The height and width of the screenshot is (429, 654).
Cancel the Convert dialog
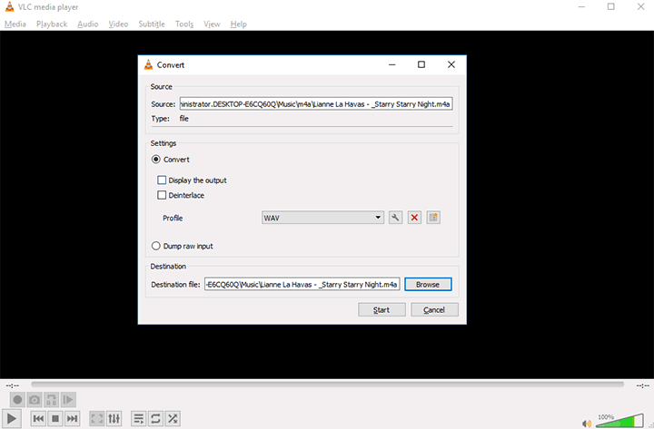[x=434, y=310]
